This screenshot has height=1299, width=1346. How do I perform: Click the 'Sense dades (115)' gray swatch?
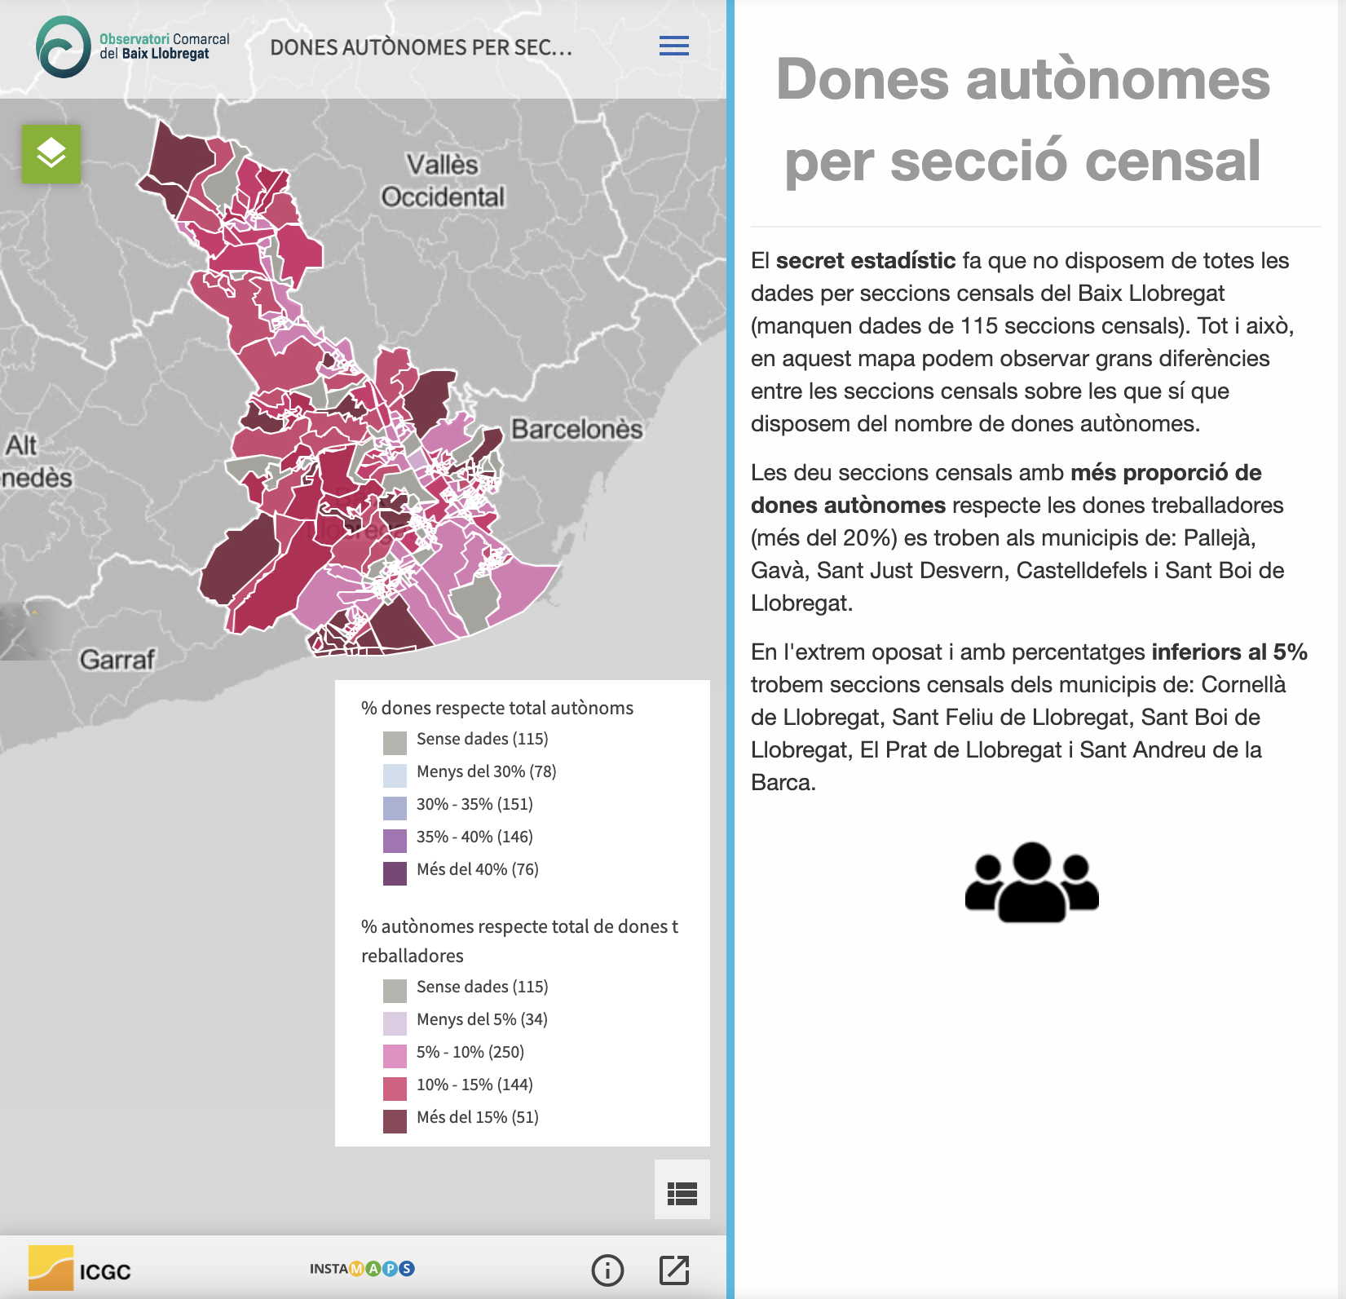(x=395, y=743)
